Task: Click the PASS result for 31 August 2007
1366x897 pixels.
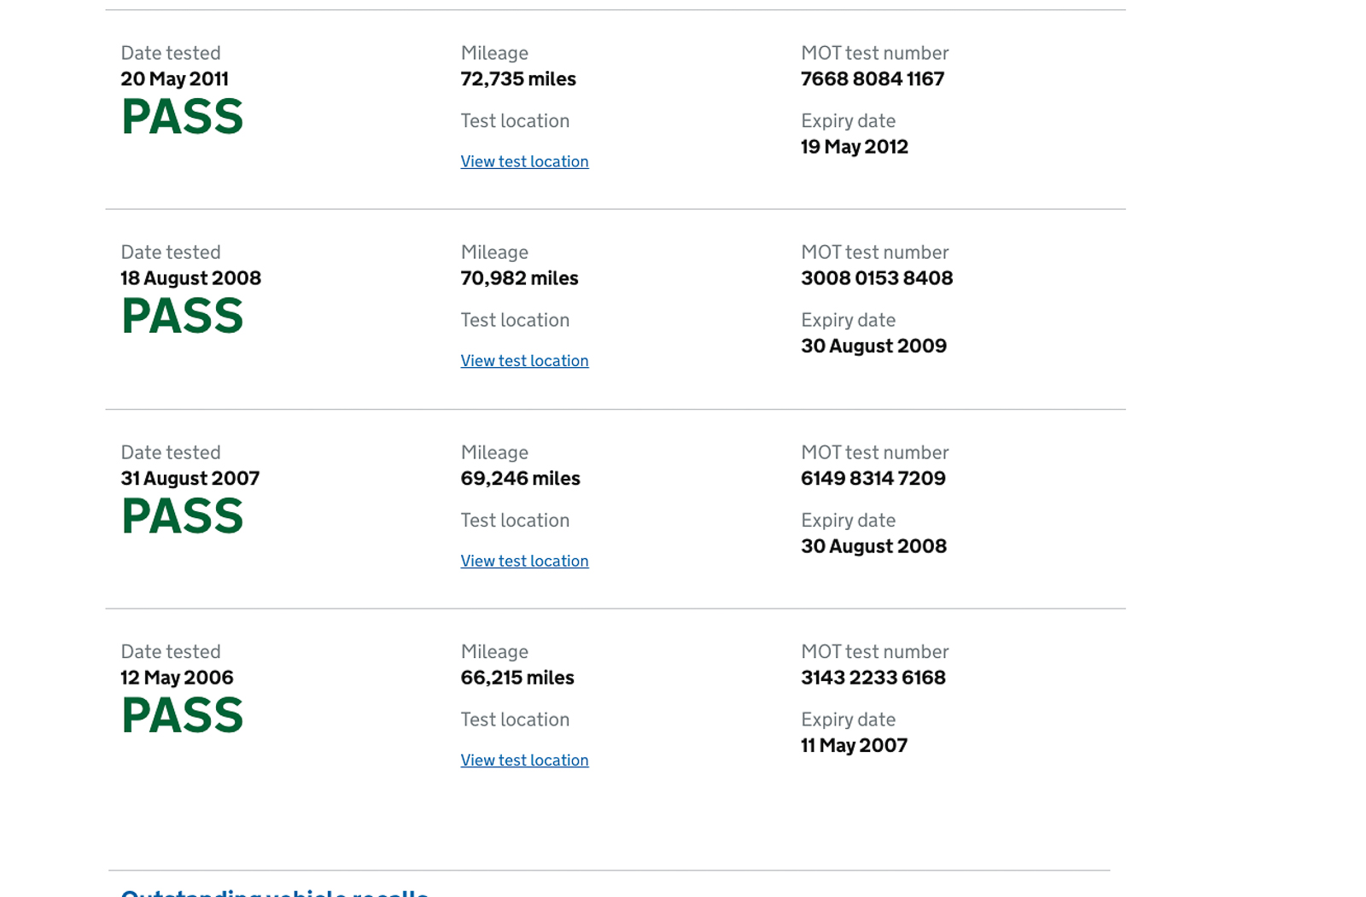Action: (182, 516)
